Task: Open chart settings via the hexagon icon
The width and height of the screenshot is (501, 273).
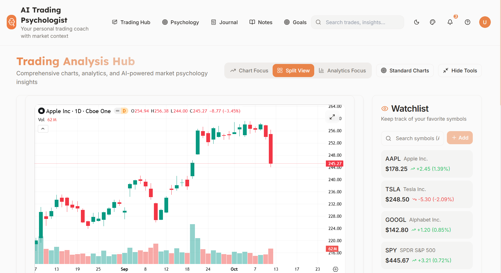Action: pyautogui.click(x=335, y=270)
